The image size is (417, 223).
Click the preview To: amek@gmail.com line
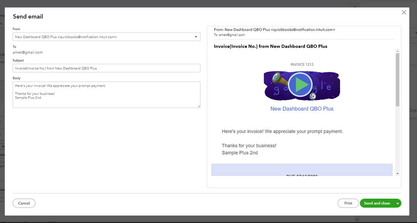tap(229, 35)
